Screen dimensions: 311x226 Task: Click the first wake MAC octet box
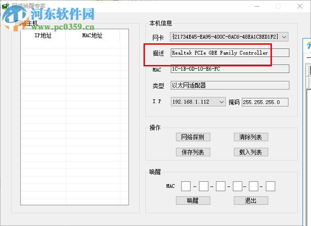tap(186, 186)
